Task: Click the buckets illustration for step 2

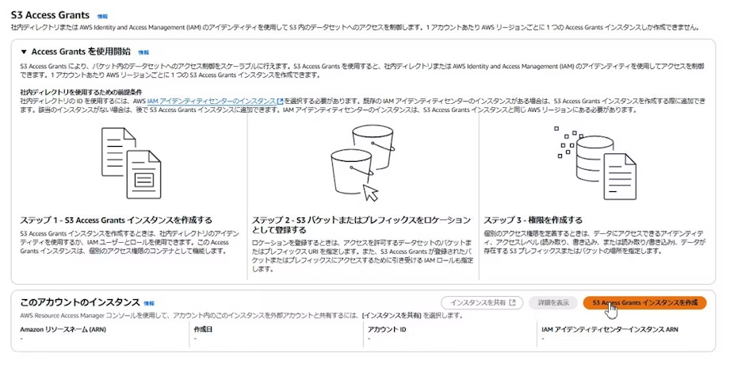Action: pos(363,162)
